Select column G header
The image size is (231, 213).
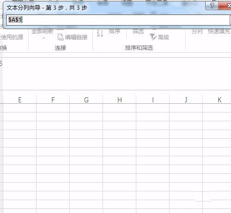click(86, 100)
